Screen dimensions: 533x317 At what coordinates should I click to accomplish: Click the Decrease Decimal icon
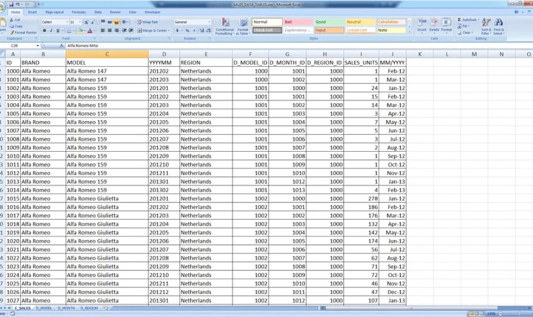coord(208,30)
